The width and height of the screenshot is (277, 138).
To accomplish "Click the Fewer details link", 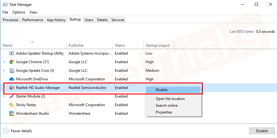I will click(21, 131).
